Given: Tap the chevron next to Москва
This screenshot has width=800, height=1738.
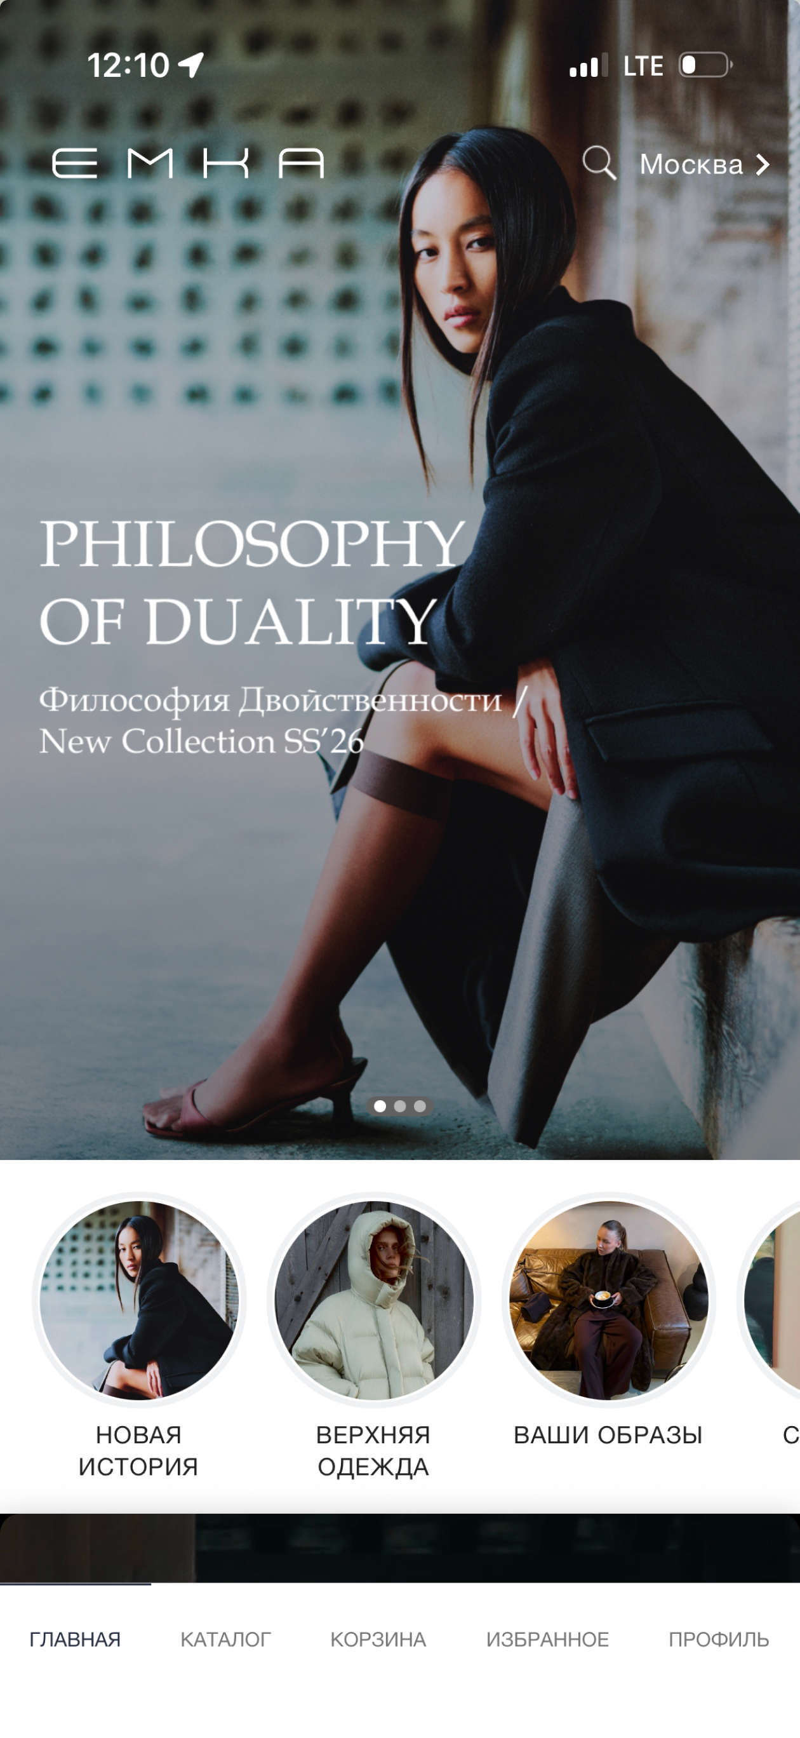Looking at the screenshot, I should coord(763,165).
